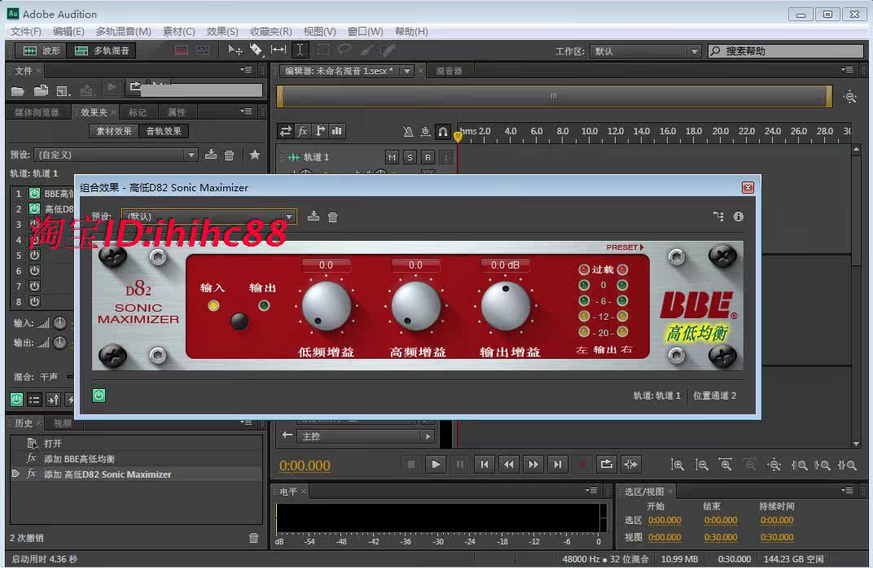Click the trash delete preset icon in the effect dialog
This screenshot has width=873, height=568.
coord(334,216)
